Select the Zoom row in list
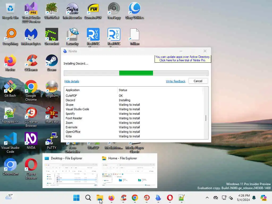272x204 pixels. point(133,123)
